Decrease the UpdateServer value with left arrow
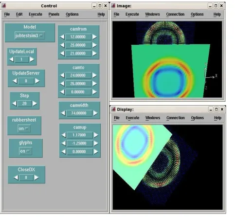Viewport: 235px width, 217px height. [x=15, y=81]
